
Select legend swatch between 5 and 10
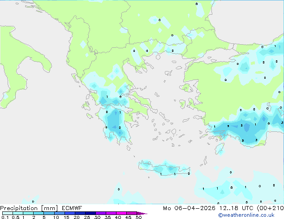click(49, 213)
